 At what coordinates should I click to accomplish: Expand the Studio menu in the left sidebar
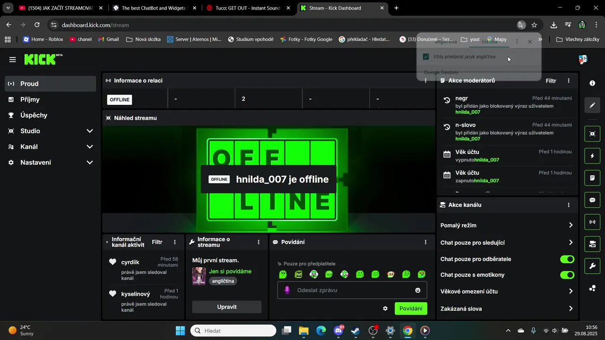pyautogui.click(x=90, y=131)
